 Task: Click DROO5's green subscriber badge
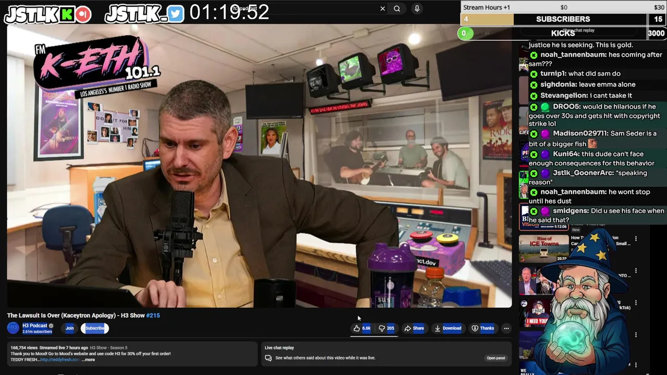(x=545, y=107)
